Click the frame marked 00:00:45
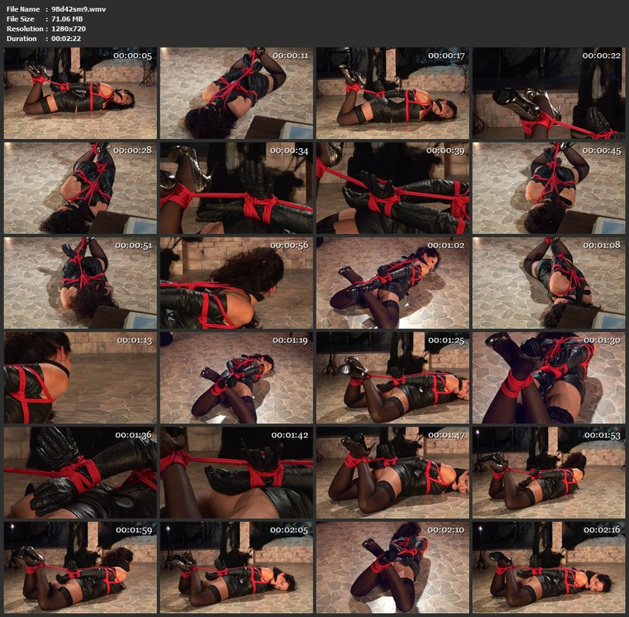 549,188
